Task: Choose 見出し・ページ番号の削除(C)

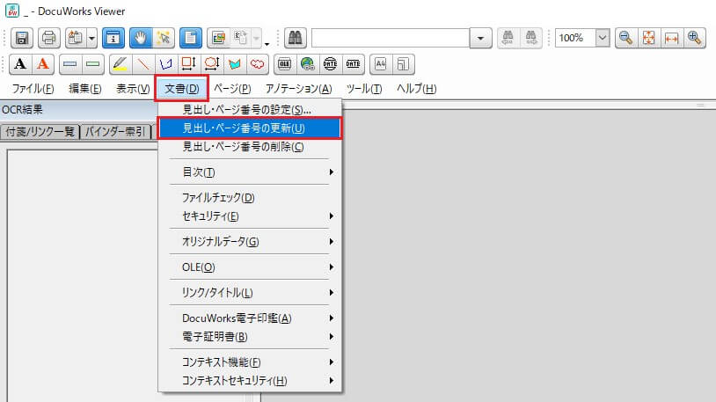Action: pos(250,147)
